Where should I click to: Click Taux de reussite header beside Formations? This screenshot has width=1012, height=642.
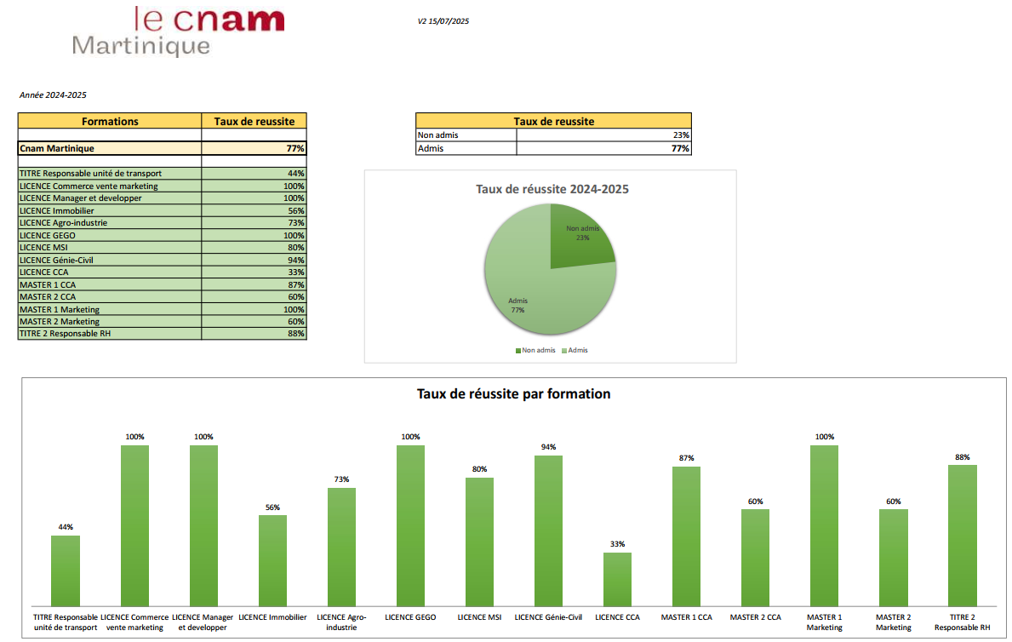pyautogui.click(x=254, y=121)
